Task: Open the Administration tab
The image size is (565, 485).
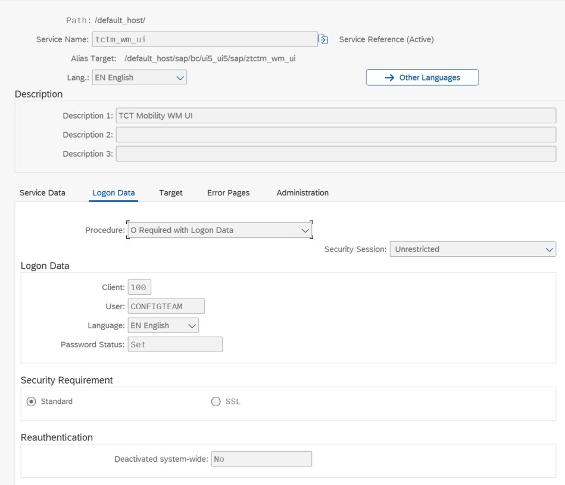Action: [302, 193]
